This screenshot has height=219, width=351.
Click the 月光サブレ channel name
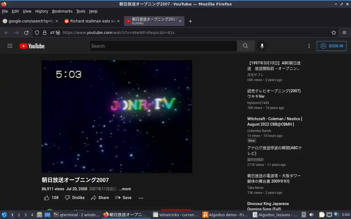(255, 75)
